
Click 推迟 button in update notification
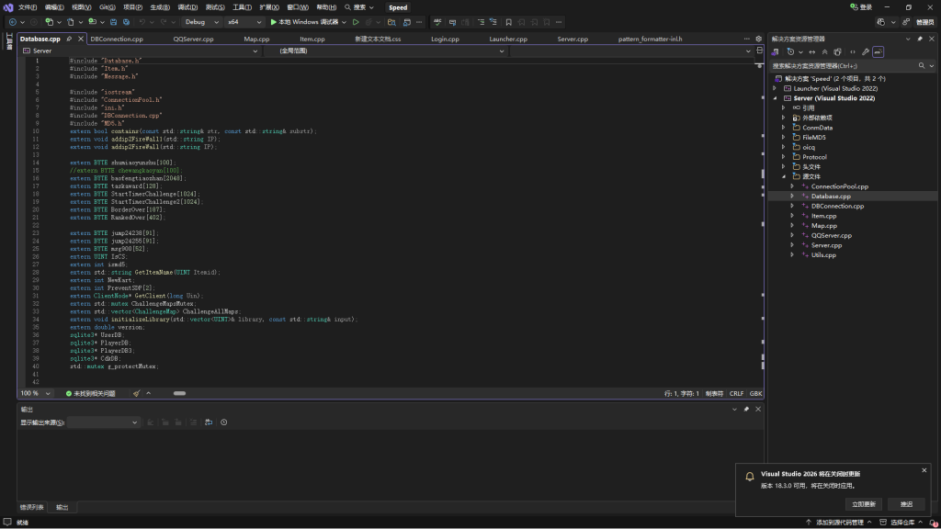[x=906, y=504]
